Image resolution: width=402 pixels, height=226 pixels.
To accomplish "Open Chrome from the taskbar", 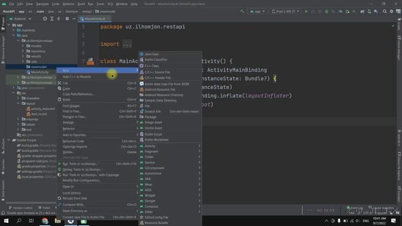I will [45, 220].
